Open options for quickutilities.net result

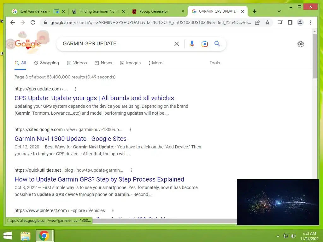pyautogui.click(x=131, y=170)
